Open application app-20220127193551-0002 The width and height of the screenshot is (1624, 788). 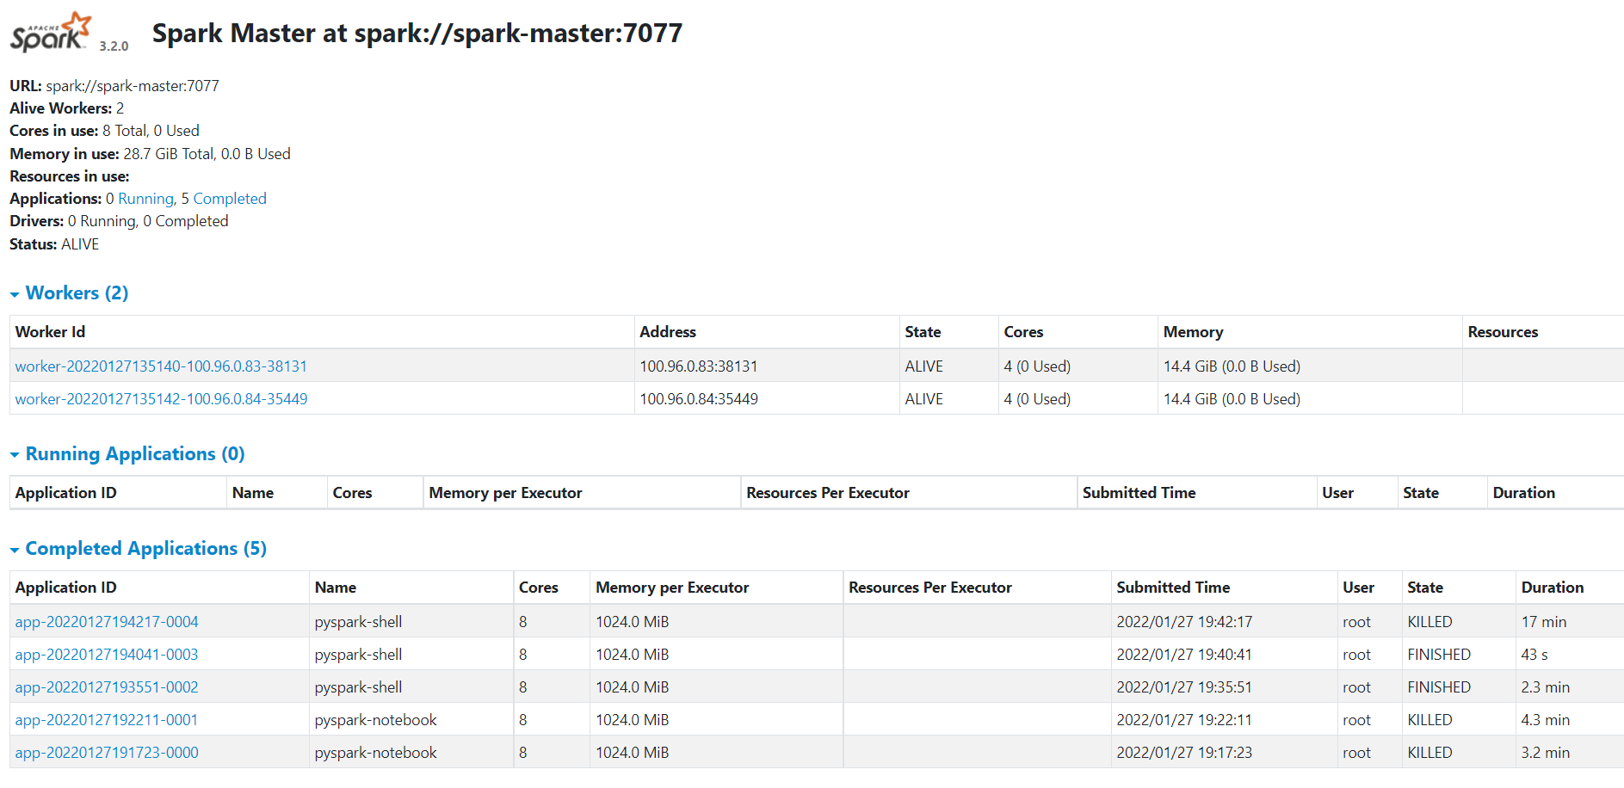click(107, 687)
